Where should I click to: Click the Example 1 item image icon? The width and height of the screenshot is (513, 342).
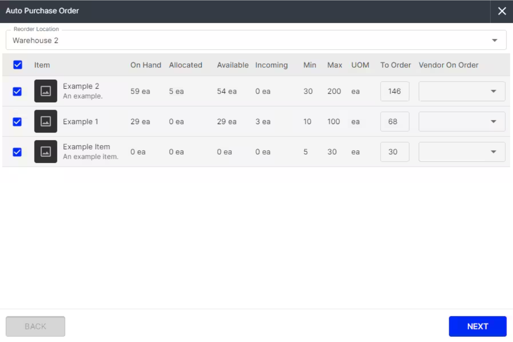[x=45, y=121]
